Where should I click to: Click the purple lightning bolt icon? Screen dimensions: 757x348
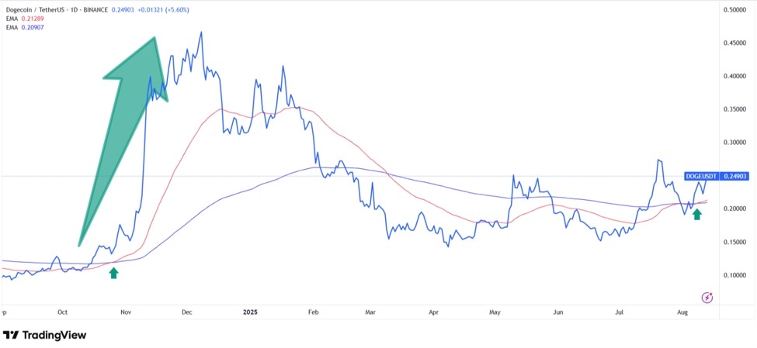pyautogui.click(x=707, y=298)
